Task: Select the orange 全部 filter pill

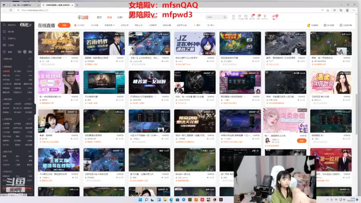Action: [x=64, y=25]
